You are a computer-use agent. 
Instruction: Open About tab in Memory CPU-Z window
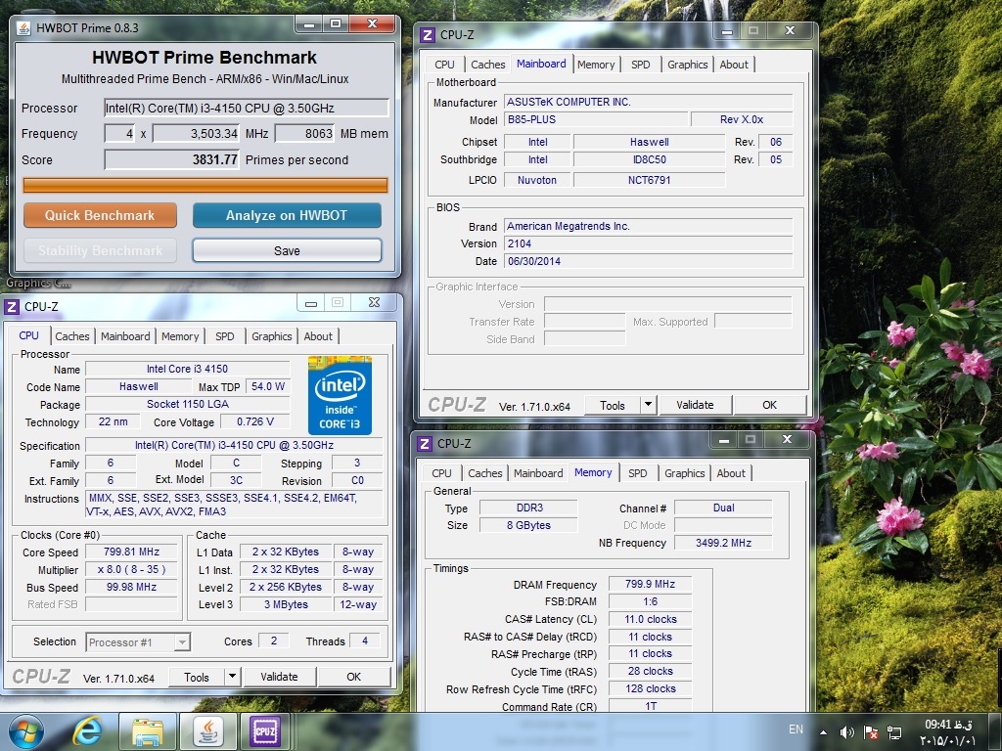(731, 473)
